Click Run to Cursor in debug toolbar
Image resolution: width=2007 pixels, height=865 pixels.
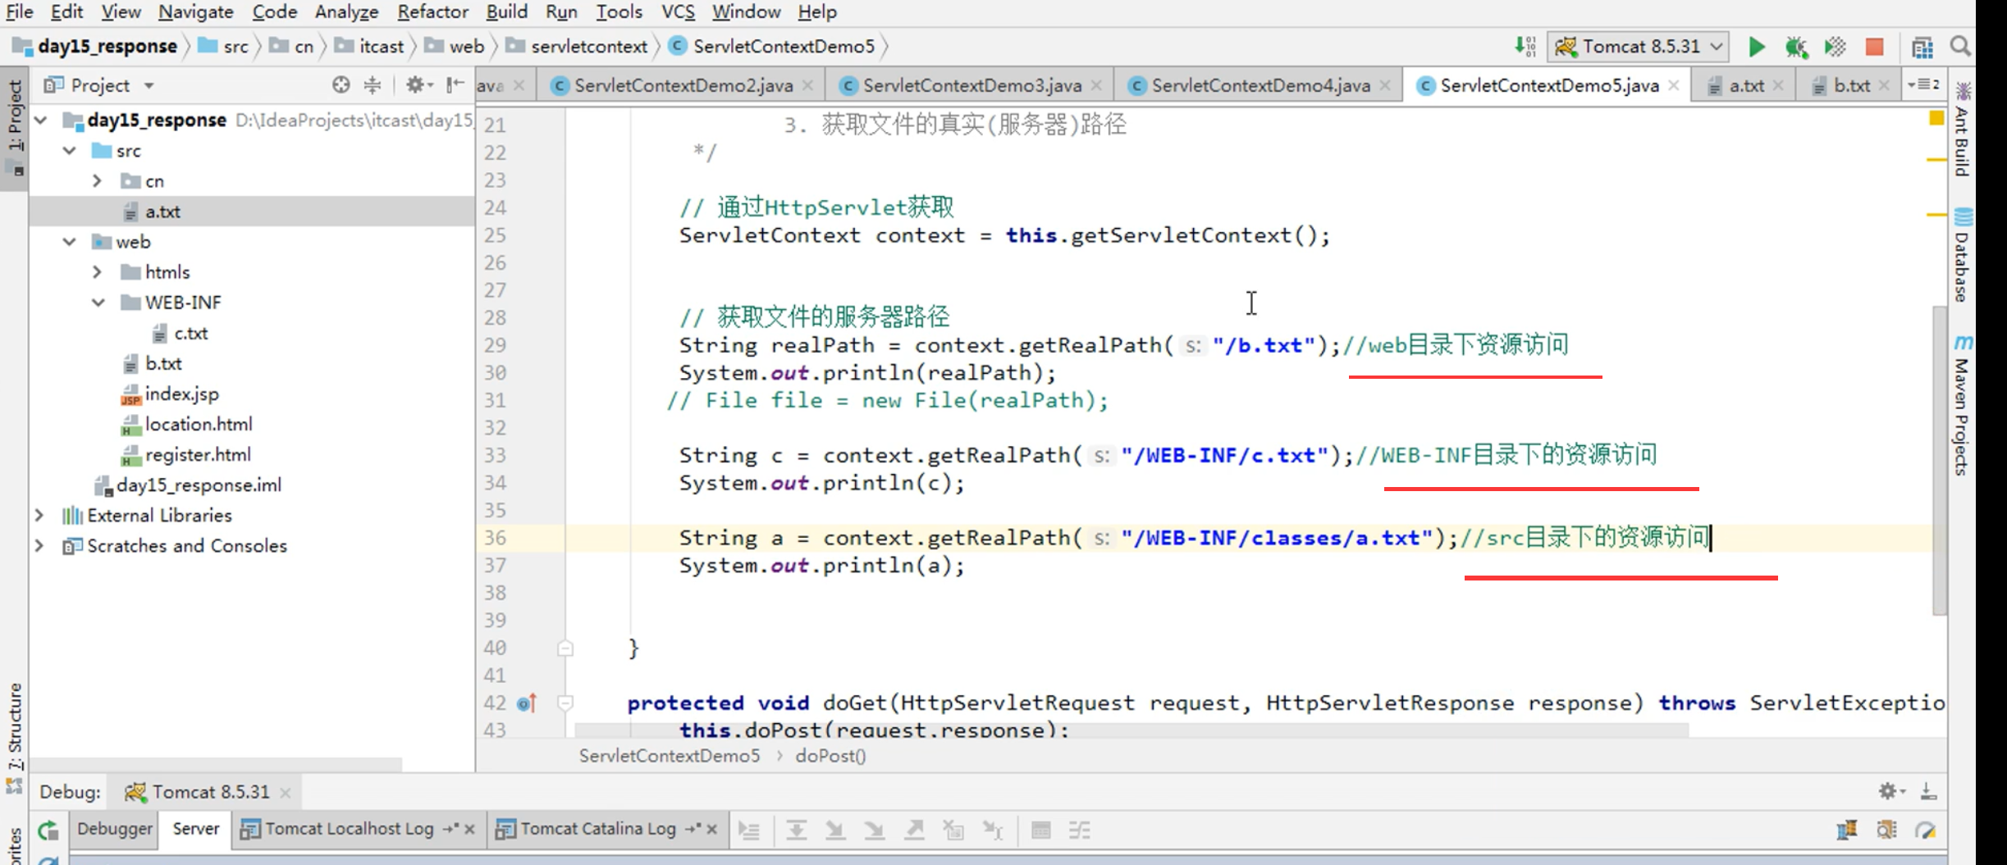pos(993,831)
